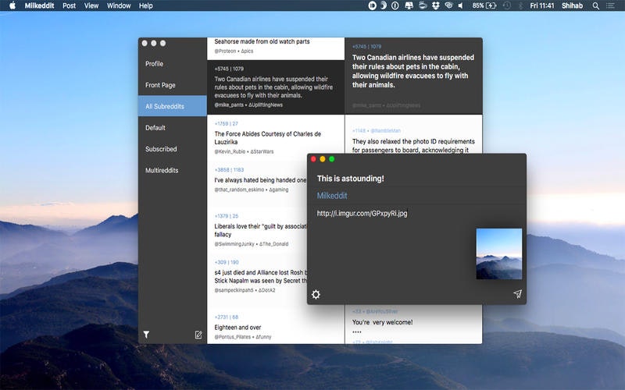Click comment 'They also relaxed the photo ID requirements'

pos(413,146)
